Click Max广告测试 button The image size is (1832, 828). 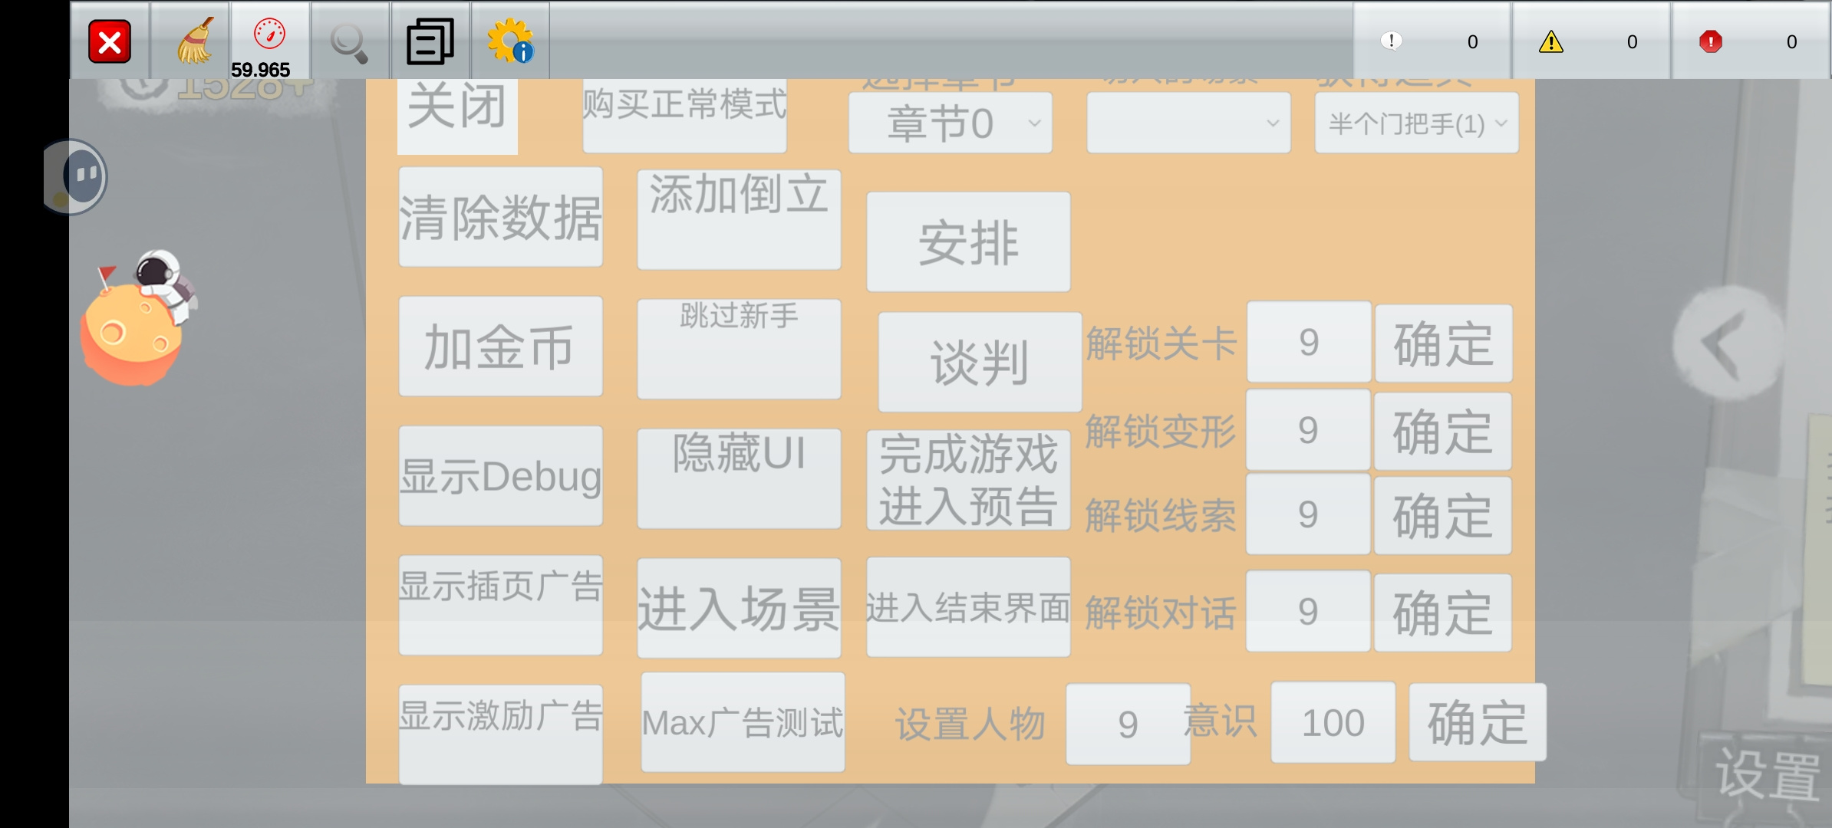tap(743, 722)
